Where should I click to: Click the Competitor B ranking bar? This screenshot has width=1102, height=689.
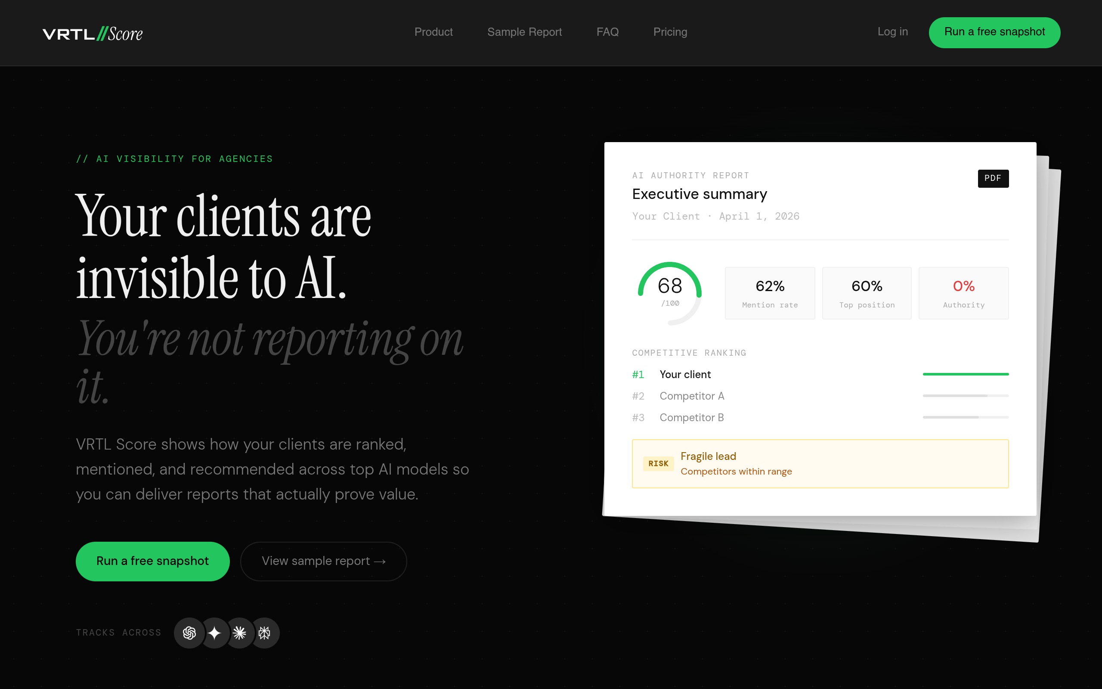[966, 417]
